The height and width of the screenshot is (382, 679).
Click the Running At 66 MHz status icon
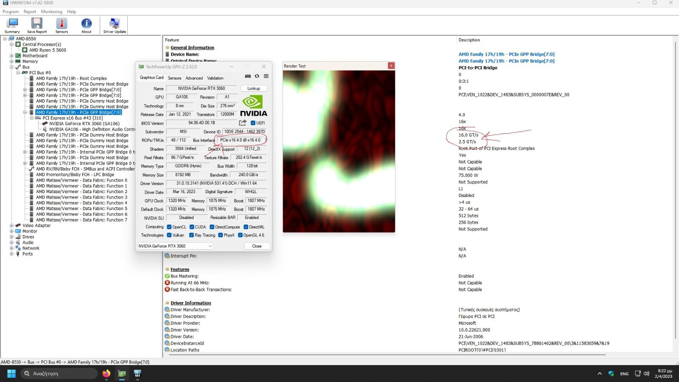click(167, 283)
